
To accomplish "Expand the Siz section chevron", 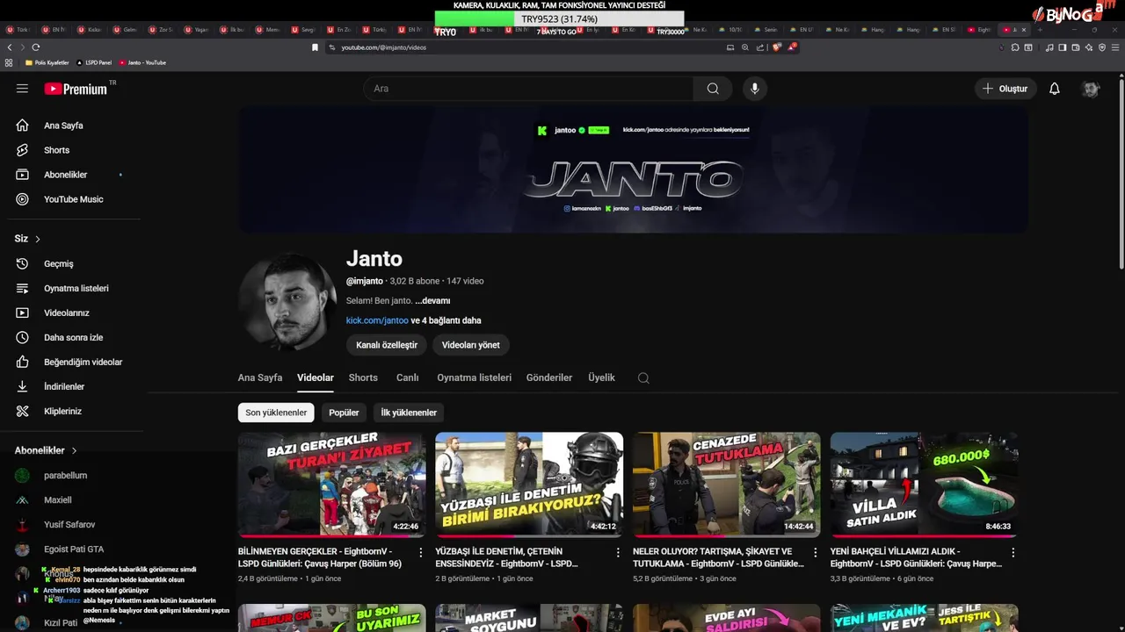I will [x=38, y=240].
